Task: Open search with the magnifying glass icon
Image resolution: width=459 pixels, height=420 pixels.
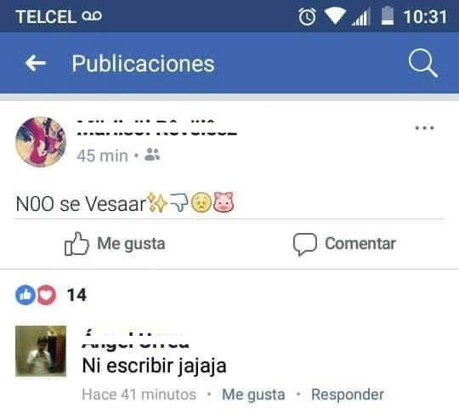Action: pos(423,63)
